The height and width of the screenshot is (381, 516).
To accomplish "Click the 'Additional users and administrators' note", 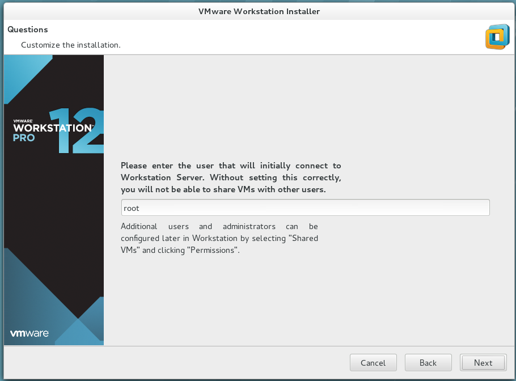I will (219, 238).
